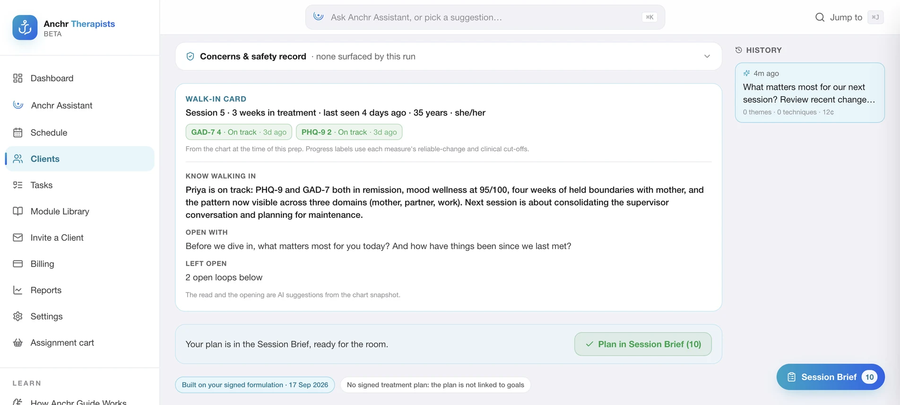Image resolution: width=900 pixels, height=405 pixels.
Task: Select Tasks in the sidebar
Action: click(79, 185)
